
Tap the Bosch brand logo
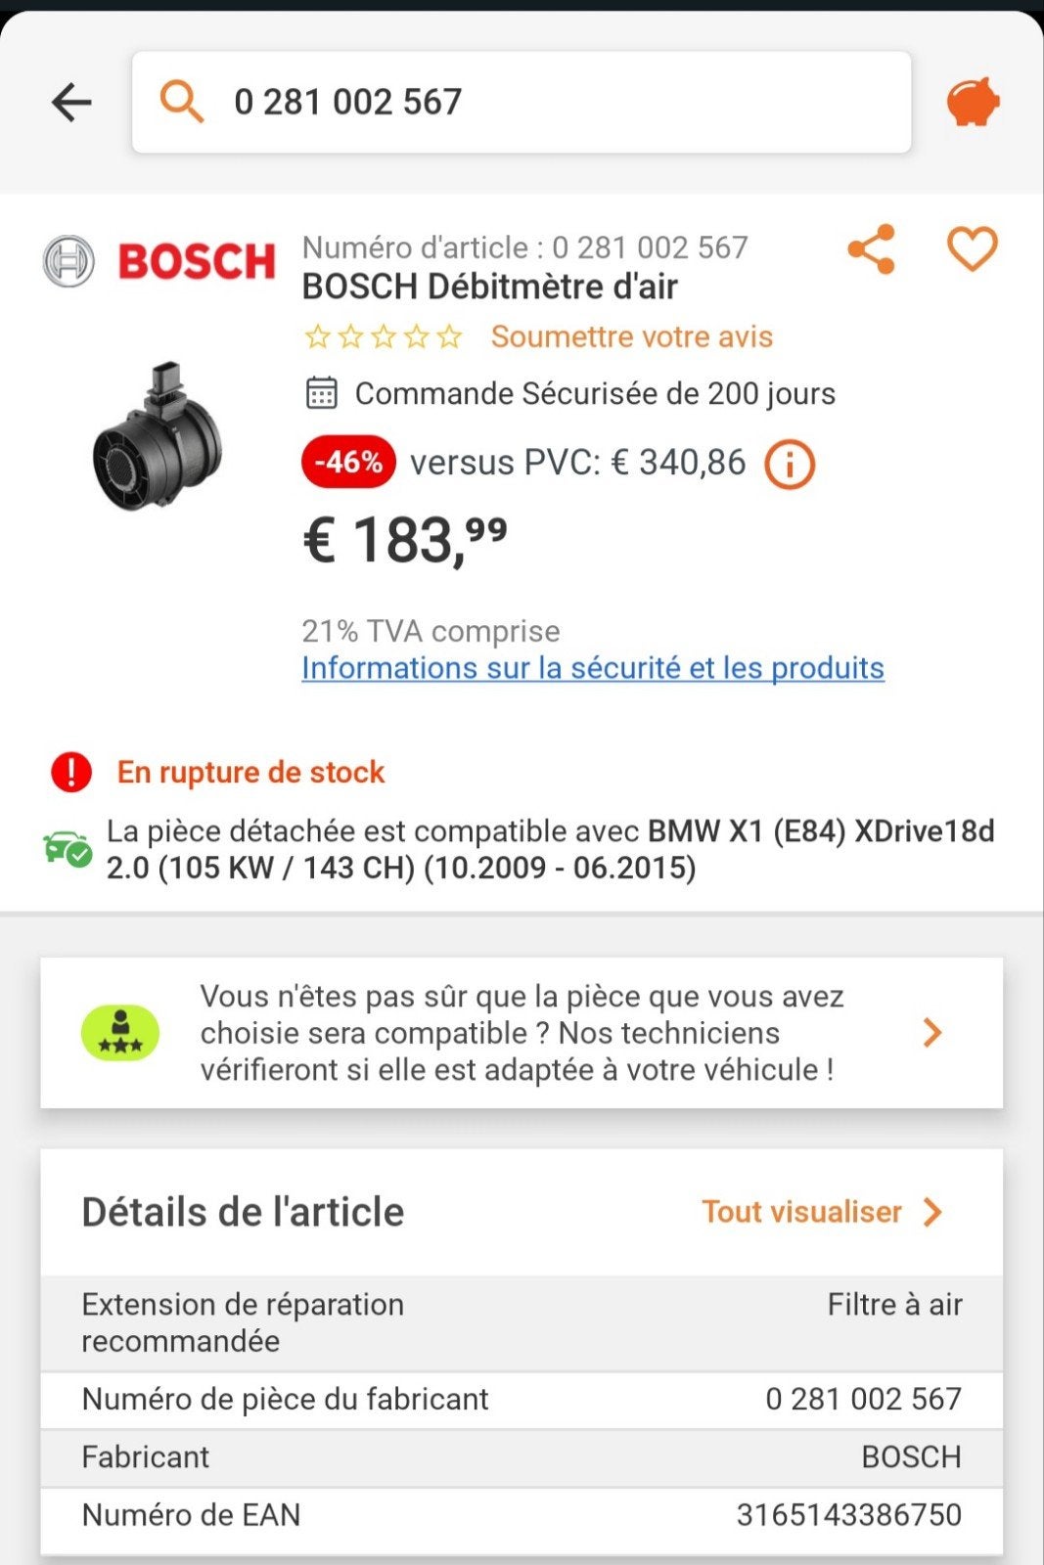point(159,261)
